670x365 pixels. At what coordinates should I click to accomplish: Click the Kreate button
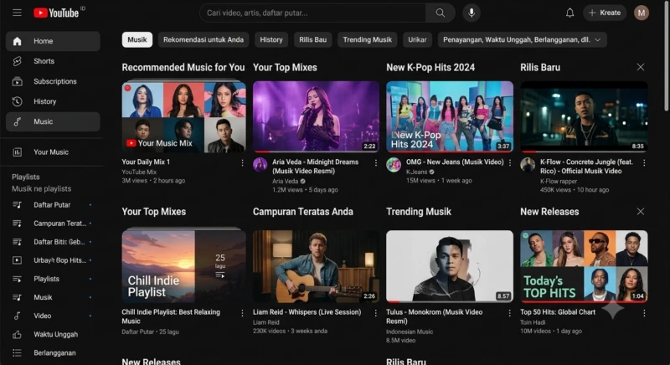(x=605, y=13)
